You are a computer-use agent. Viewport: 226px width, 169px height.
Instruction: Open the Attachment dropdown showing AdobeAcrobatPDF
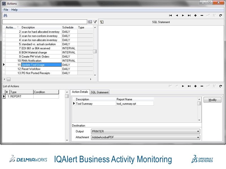coord(198,137)
